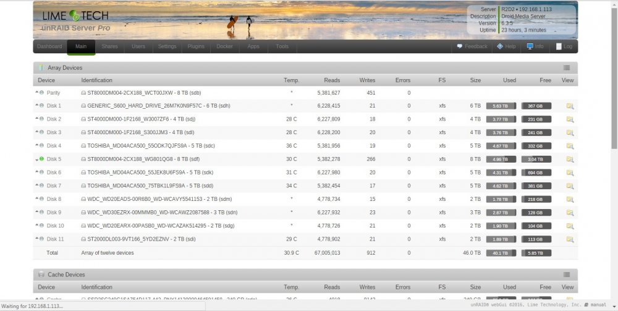Select the Main tab

tap(81, 46)
